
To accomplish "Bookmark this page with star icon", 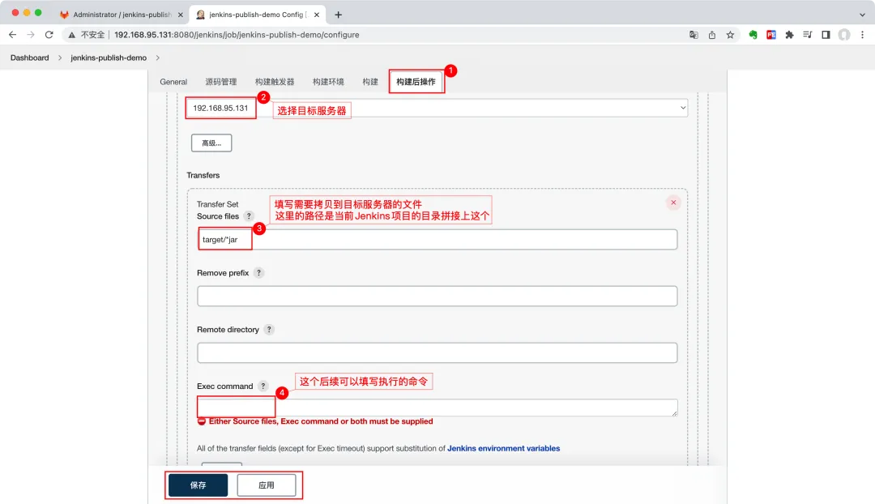I will click(730, 35).
